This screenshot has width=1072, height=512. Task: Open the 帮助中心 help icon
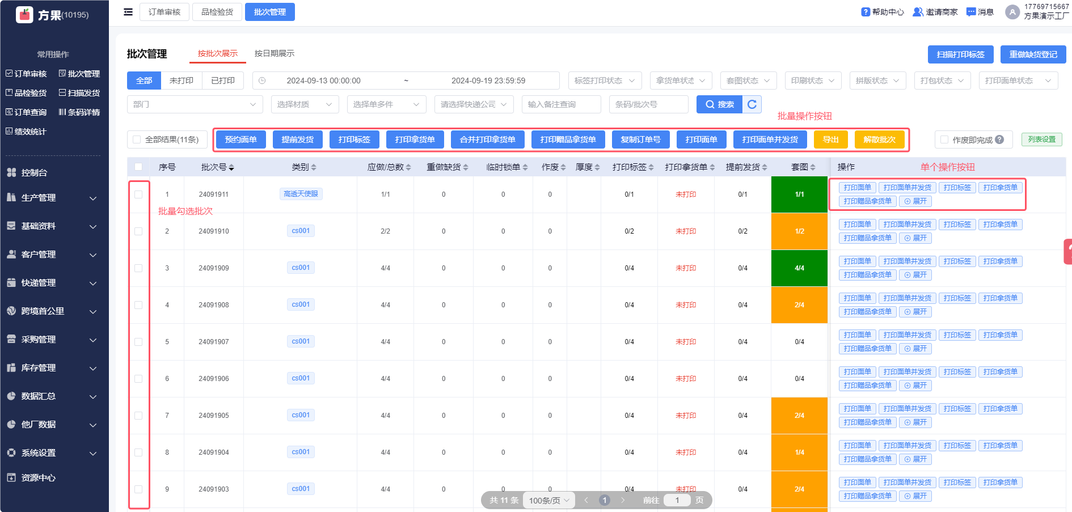865,12
